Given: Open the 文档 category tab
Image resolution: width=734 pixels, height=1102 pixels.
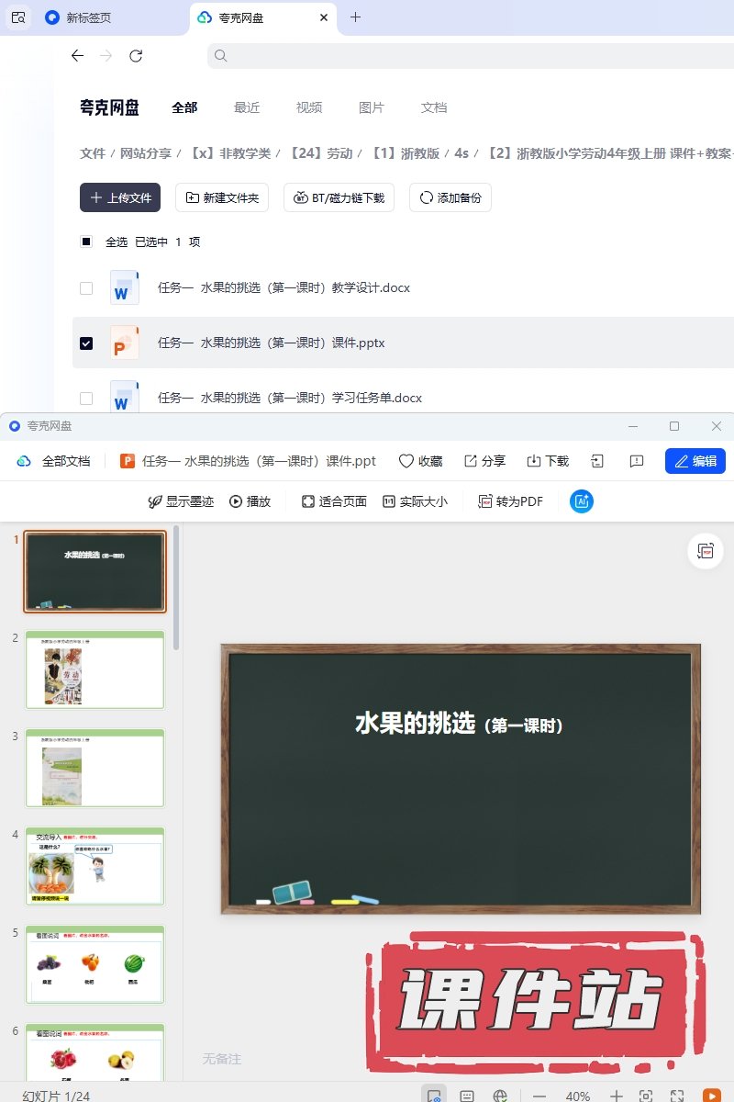Looking at the screenshot, I should [434, 107].
